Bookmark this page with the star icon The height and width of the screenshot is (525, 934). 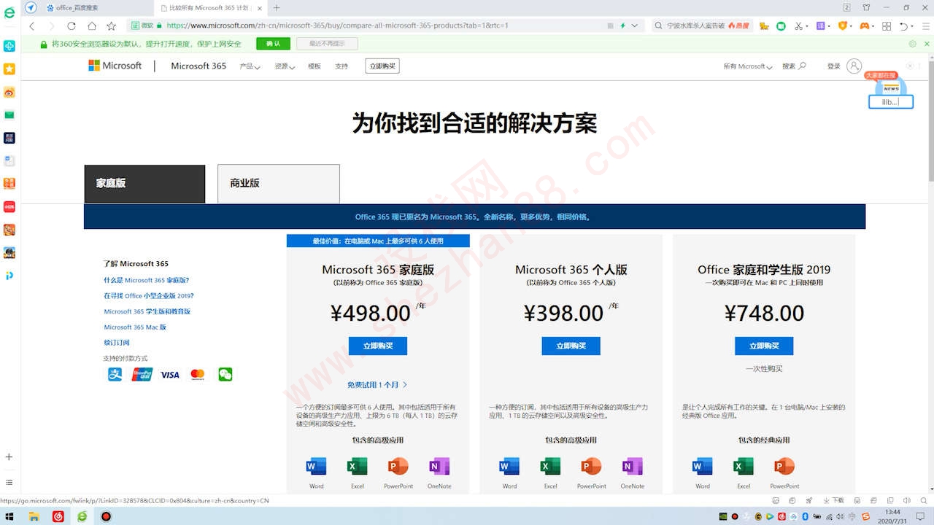pyautogui.click(x=111, y=26)
